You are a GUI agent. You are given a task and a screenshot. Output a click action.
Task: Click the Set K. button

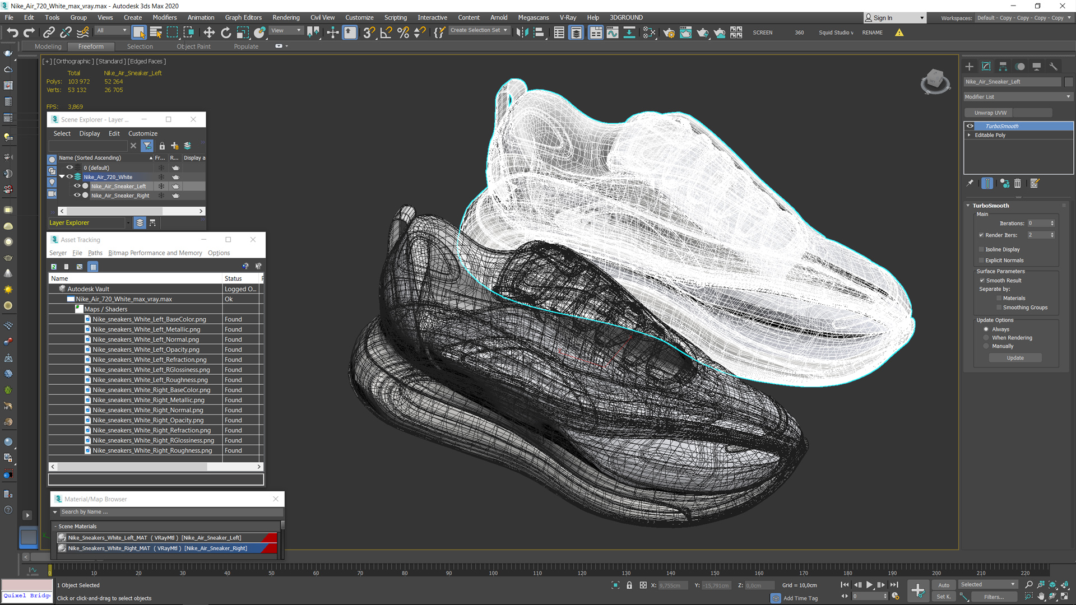(944, 597)
